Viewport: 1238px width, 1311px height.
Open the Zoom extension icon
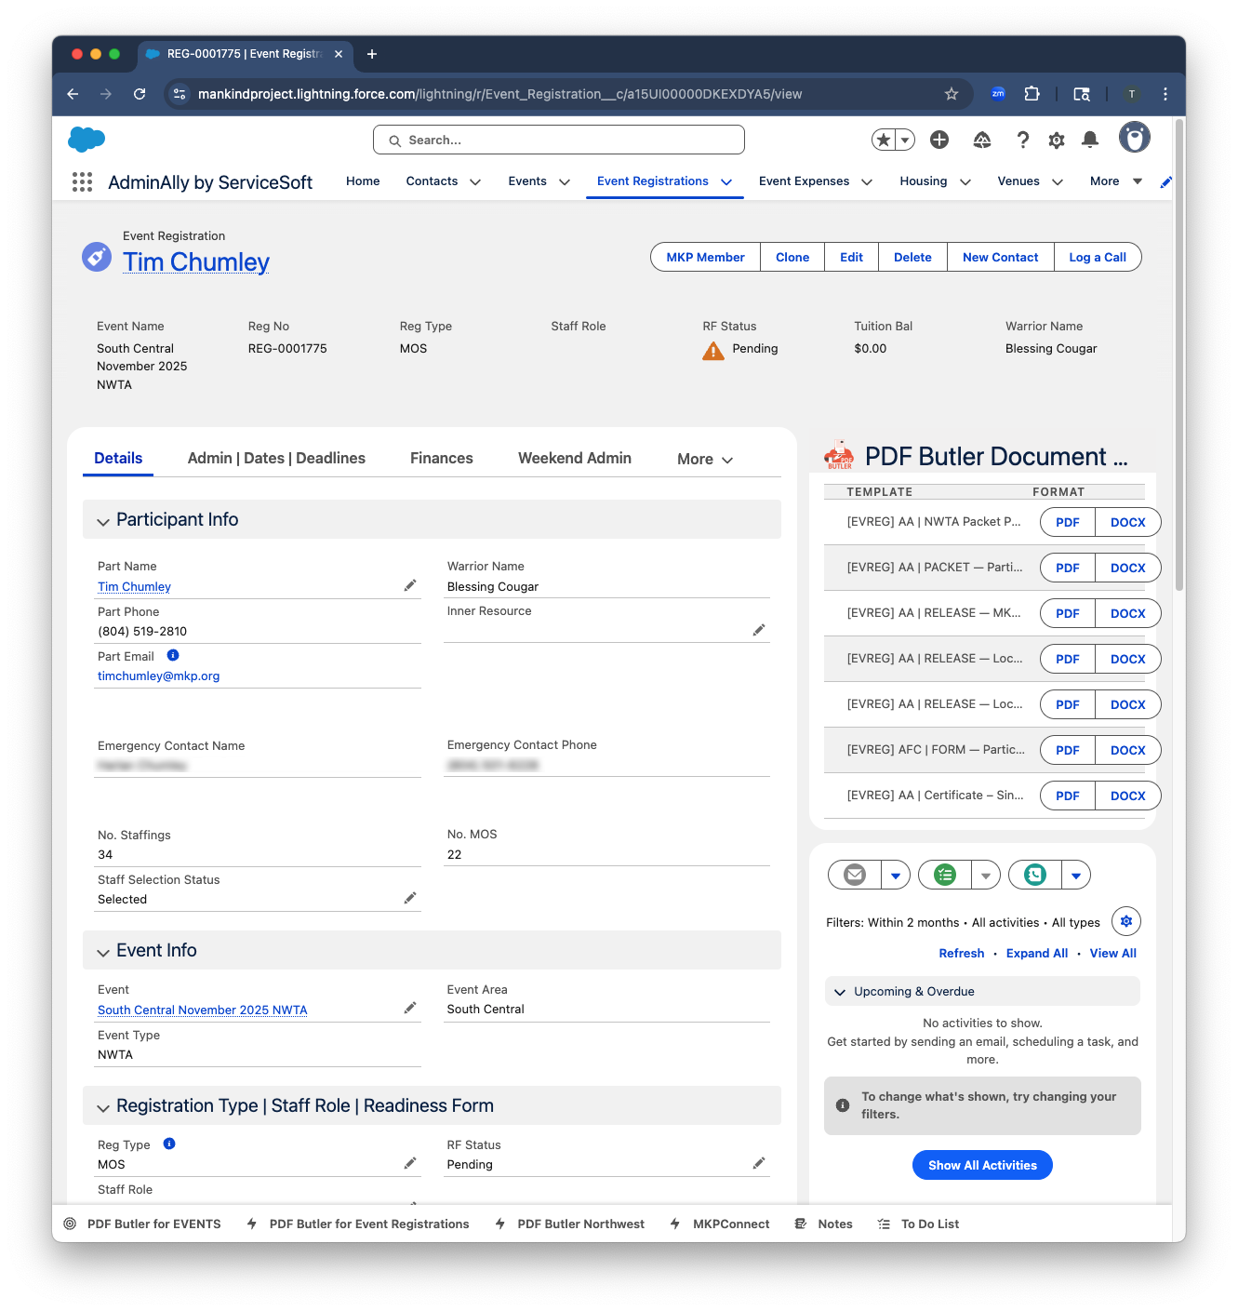998,94
